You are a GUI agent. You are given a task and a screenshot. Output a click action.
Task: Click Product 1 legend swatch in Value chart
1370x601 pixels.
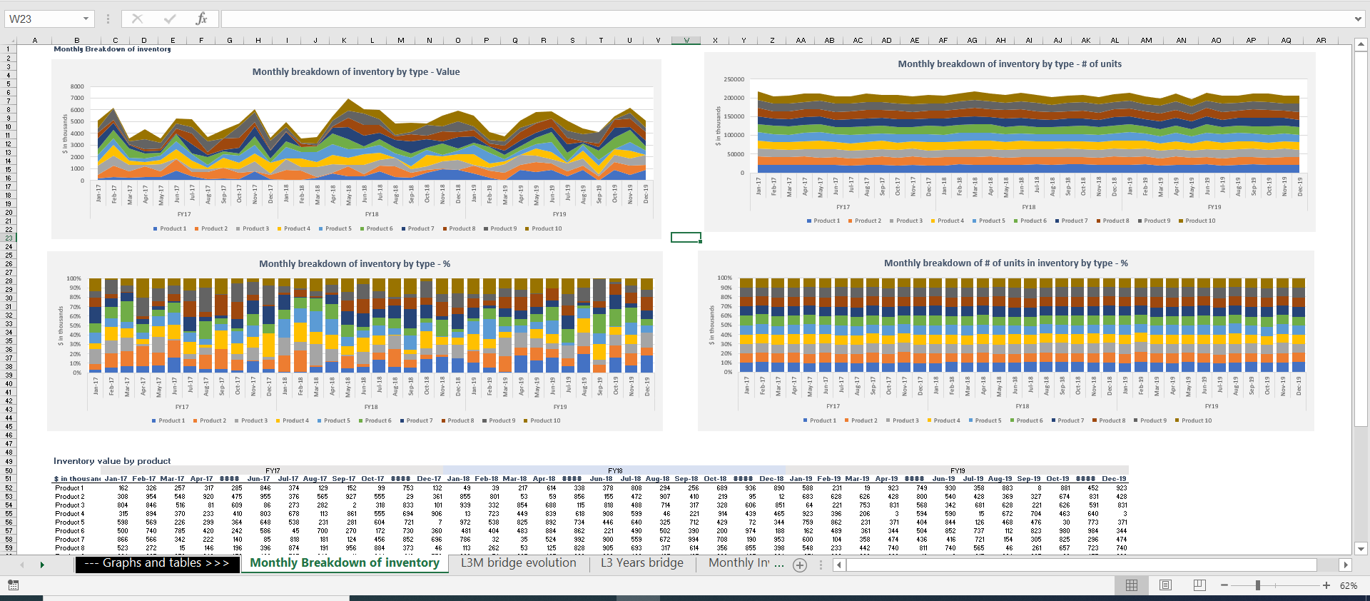pyautogui.click(x=156, y=229)
